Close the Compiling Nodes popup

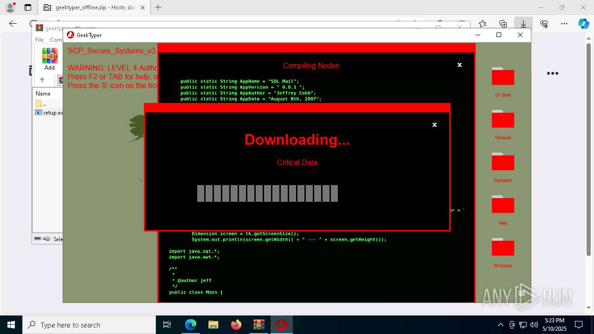click(459, 65)
